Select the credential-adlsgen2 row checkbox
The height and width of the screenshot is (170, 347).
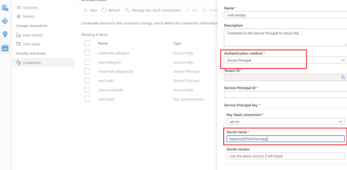pos(87,52)
